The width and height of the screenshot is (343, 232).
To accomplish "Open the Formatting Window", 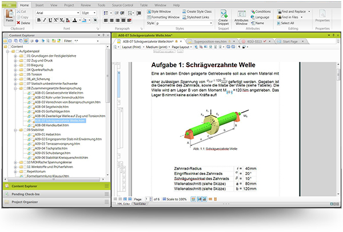I will [x=163, y=17].
